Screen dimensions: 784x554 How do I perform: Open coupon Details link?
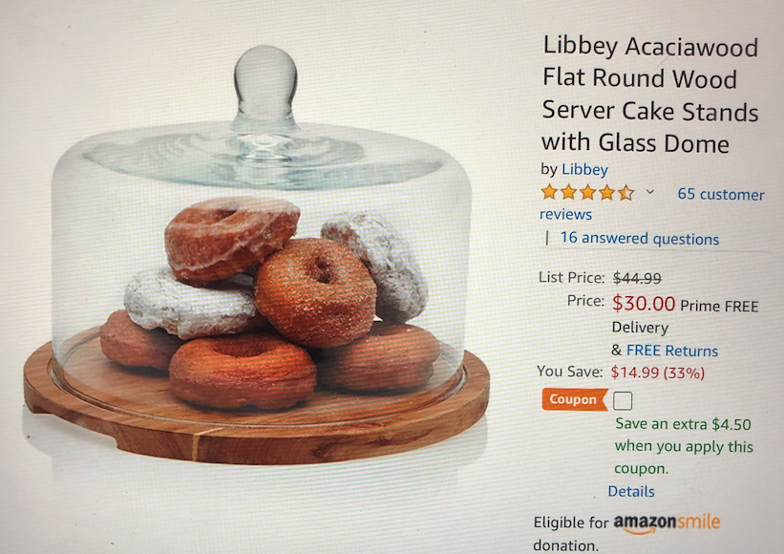pyautogui.click(x=631, y=492)
